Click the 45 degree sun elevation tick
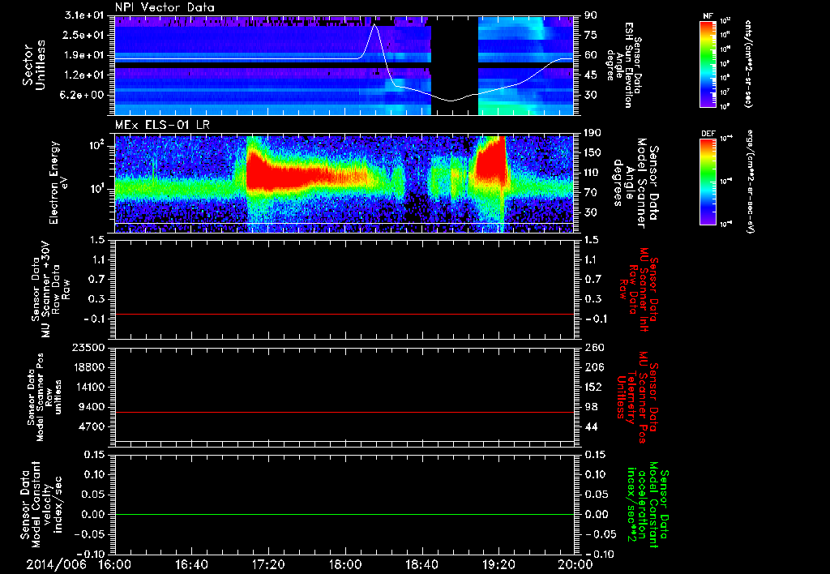The width and height of the screenshot is (830, 574). 590,75
